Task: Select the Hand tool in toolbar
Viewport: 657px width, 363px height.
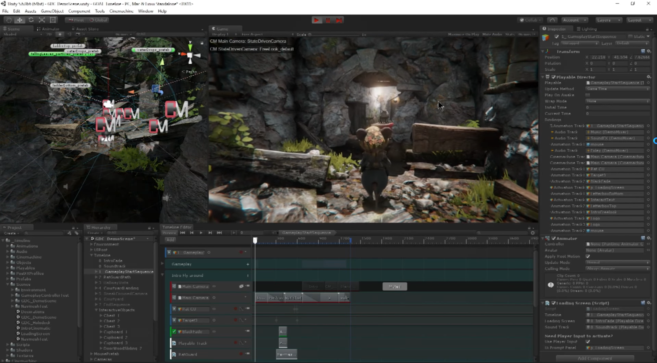Action: [x=9, y=20]
